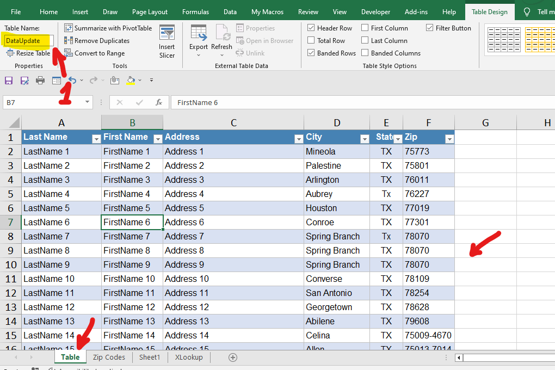
Task: Click the Insert Function fx icon
Action: click(159, 102)
